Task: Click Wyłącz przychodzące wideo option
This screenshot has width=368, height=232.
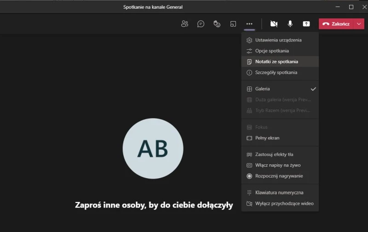Action: pos(284,203)
